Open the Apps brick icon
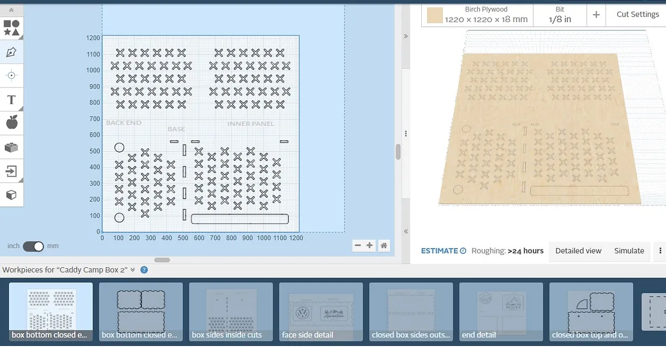This screenshot has width=666, height=347. [12, 147]
